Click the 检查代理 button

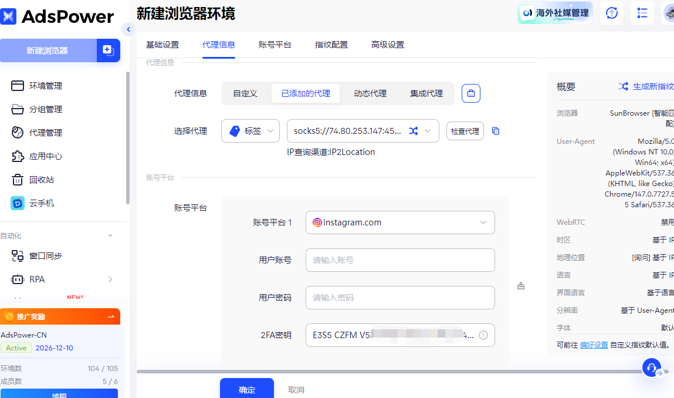point(465,131)
